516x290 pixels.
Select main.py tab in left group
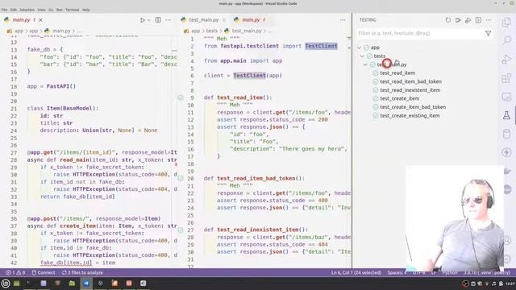click(21, 20)
